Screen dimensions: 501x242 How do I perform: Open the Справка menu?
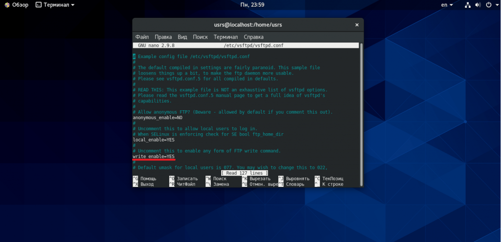(253, 37)
